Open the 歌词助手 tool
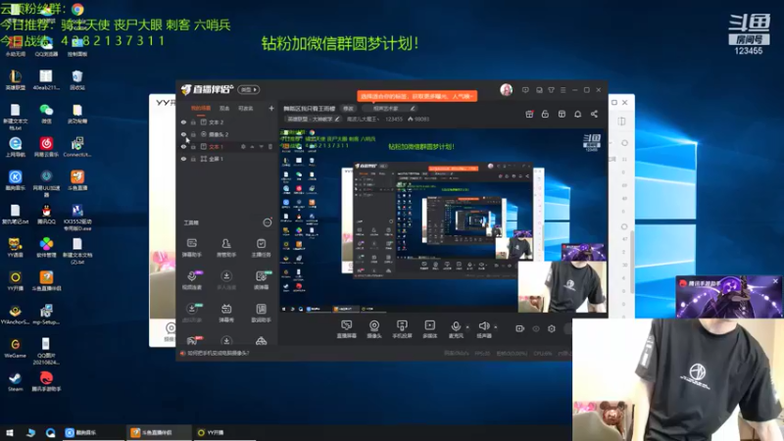This screenshot has height=441, width=784. [x=261, y=313]
